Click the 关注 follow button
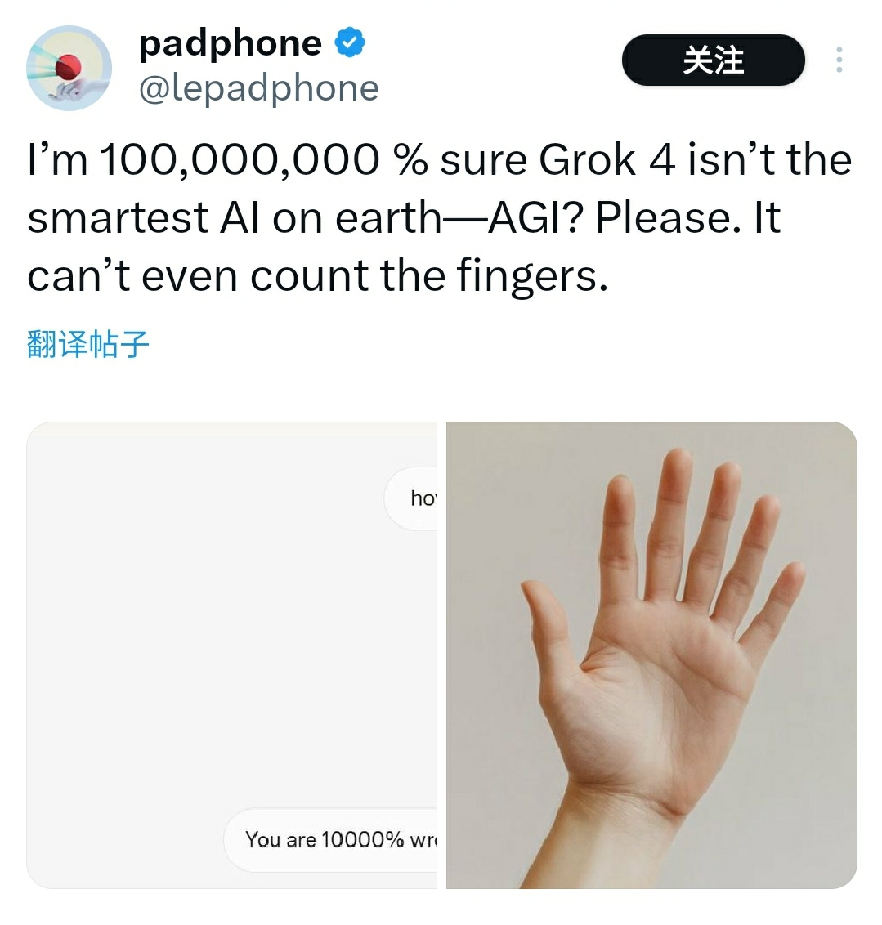 coord(714,60)
